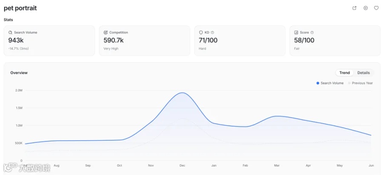This screenshot has width=383, height=175.
Task: Click the plus circle add icon
Action: 366,8
